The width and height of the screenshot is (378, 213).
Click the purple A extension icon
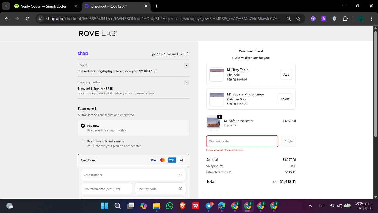click(324, 19)
